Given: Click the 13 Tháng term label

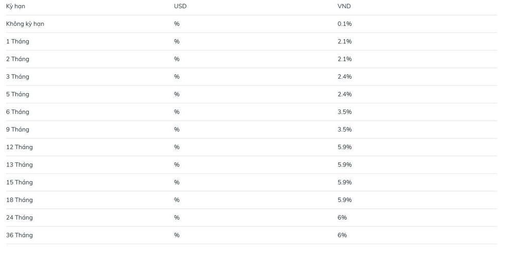Looking at the screenshot, I should 20,165.
